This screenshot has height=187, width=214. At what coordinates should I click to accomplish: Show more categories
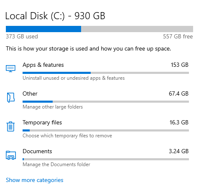pyautogui.click(x=35, y=180)
